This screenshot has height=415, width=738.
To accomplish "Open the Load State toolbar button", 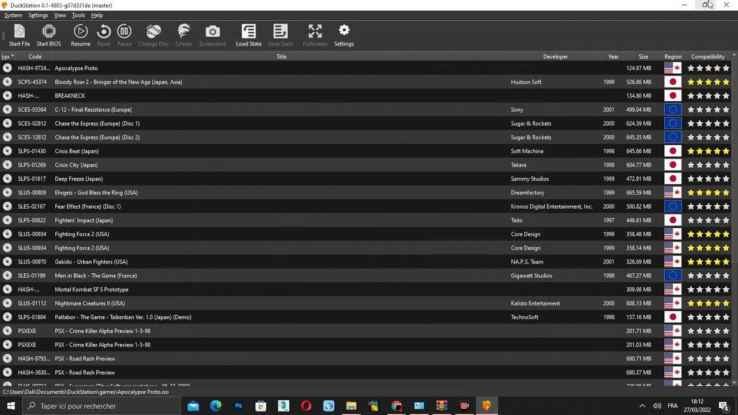I will click(x=248, y=36).
